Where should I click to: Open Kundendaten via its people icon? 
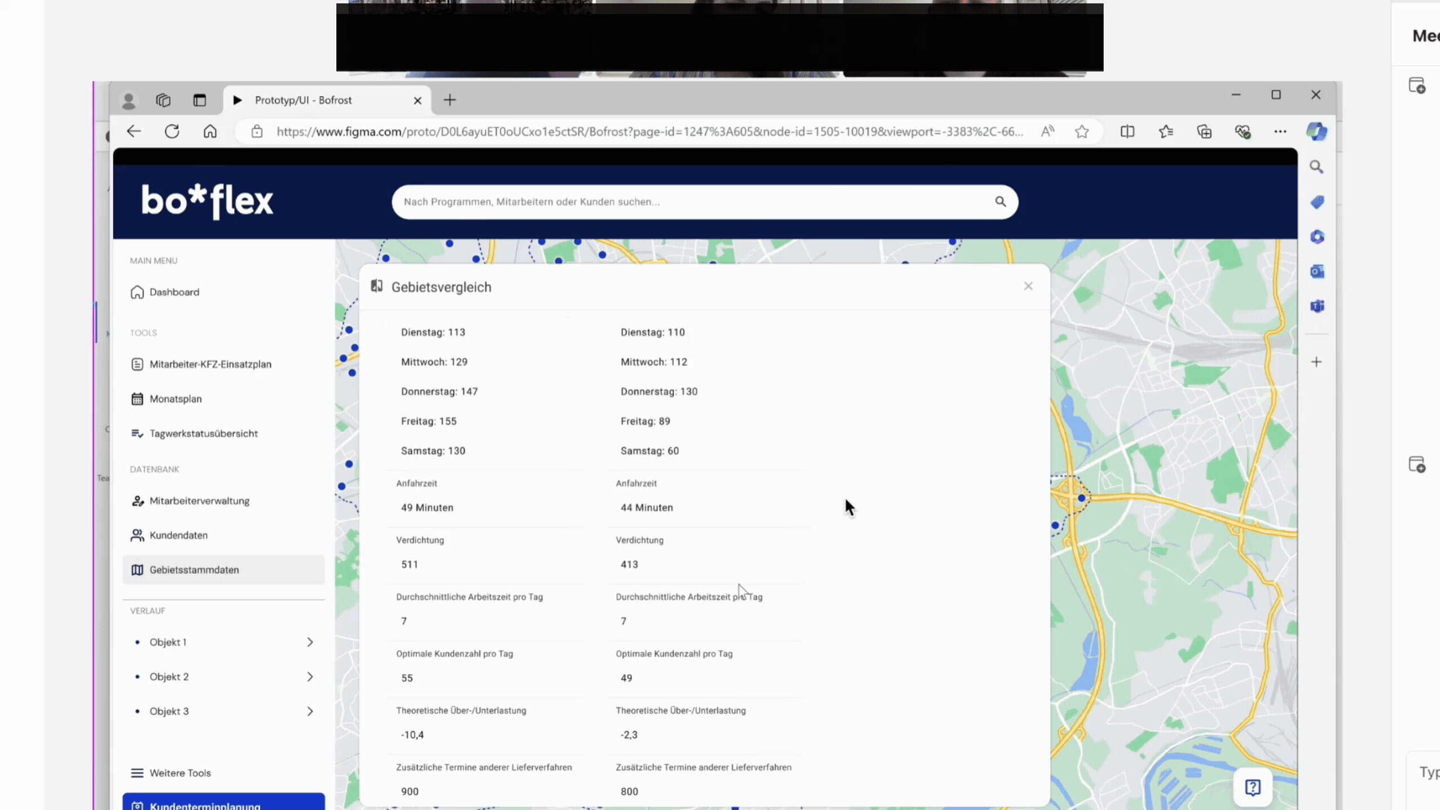coord(137,535)
